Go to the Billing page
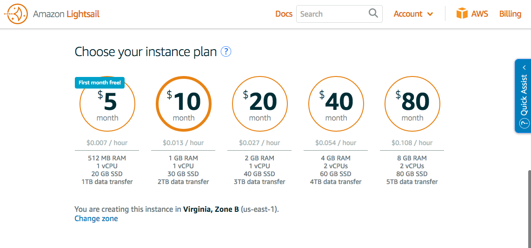 click(x=510, y=14)
